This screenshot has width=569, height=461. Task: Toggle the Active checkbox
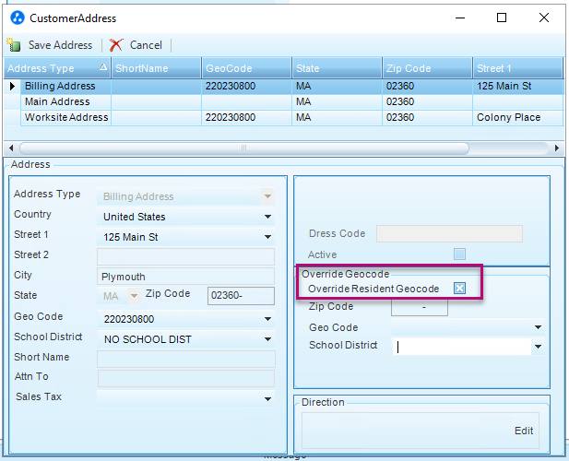pyautogui.click(x=459, y=254)
